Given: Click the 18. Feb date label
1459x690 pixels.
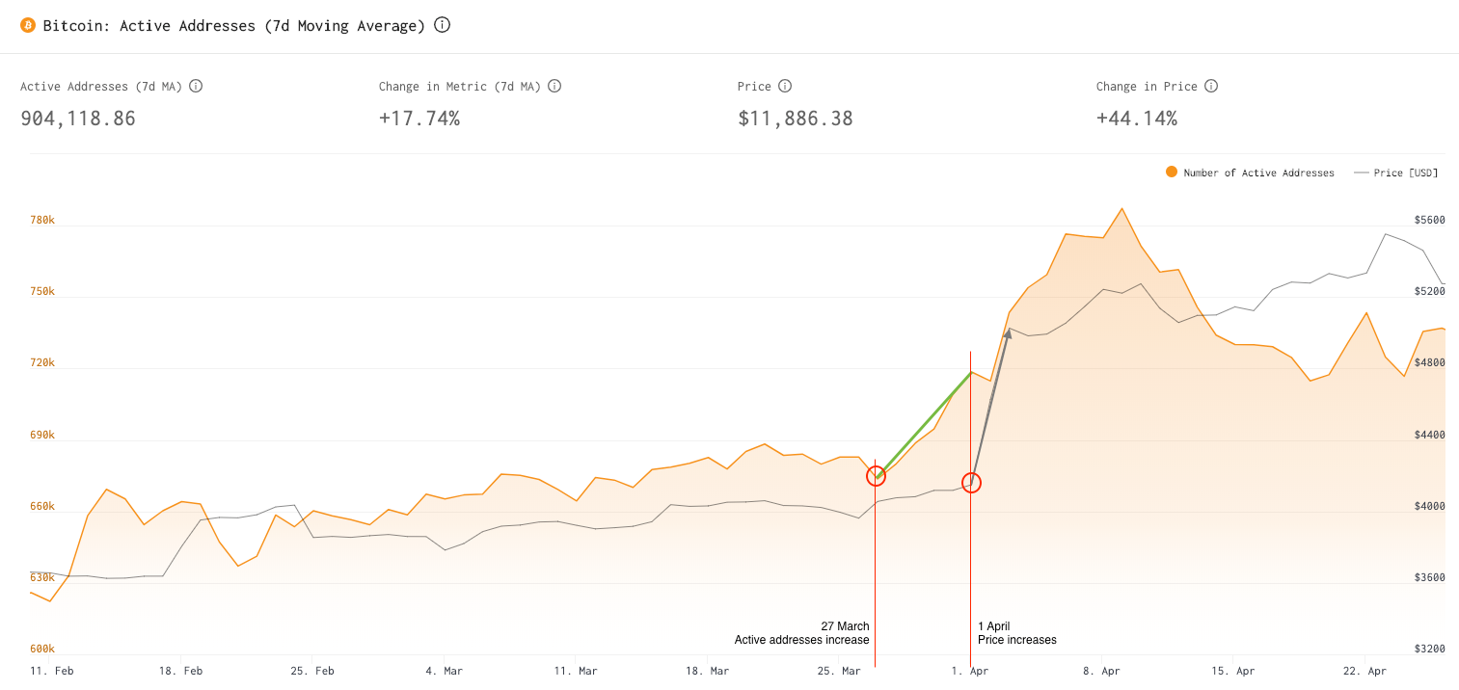Looking at the screenshot, I should [180, 671].
